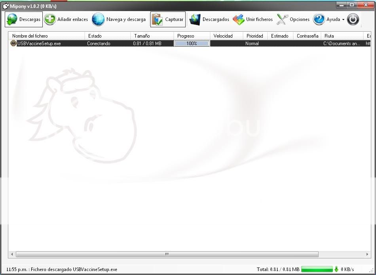Open Navega y descarga globe icon
Viewport: 376px width, 275px height.
point(98,19)
